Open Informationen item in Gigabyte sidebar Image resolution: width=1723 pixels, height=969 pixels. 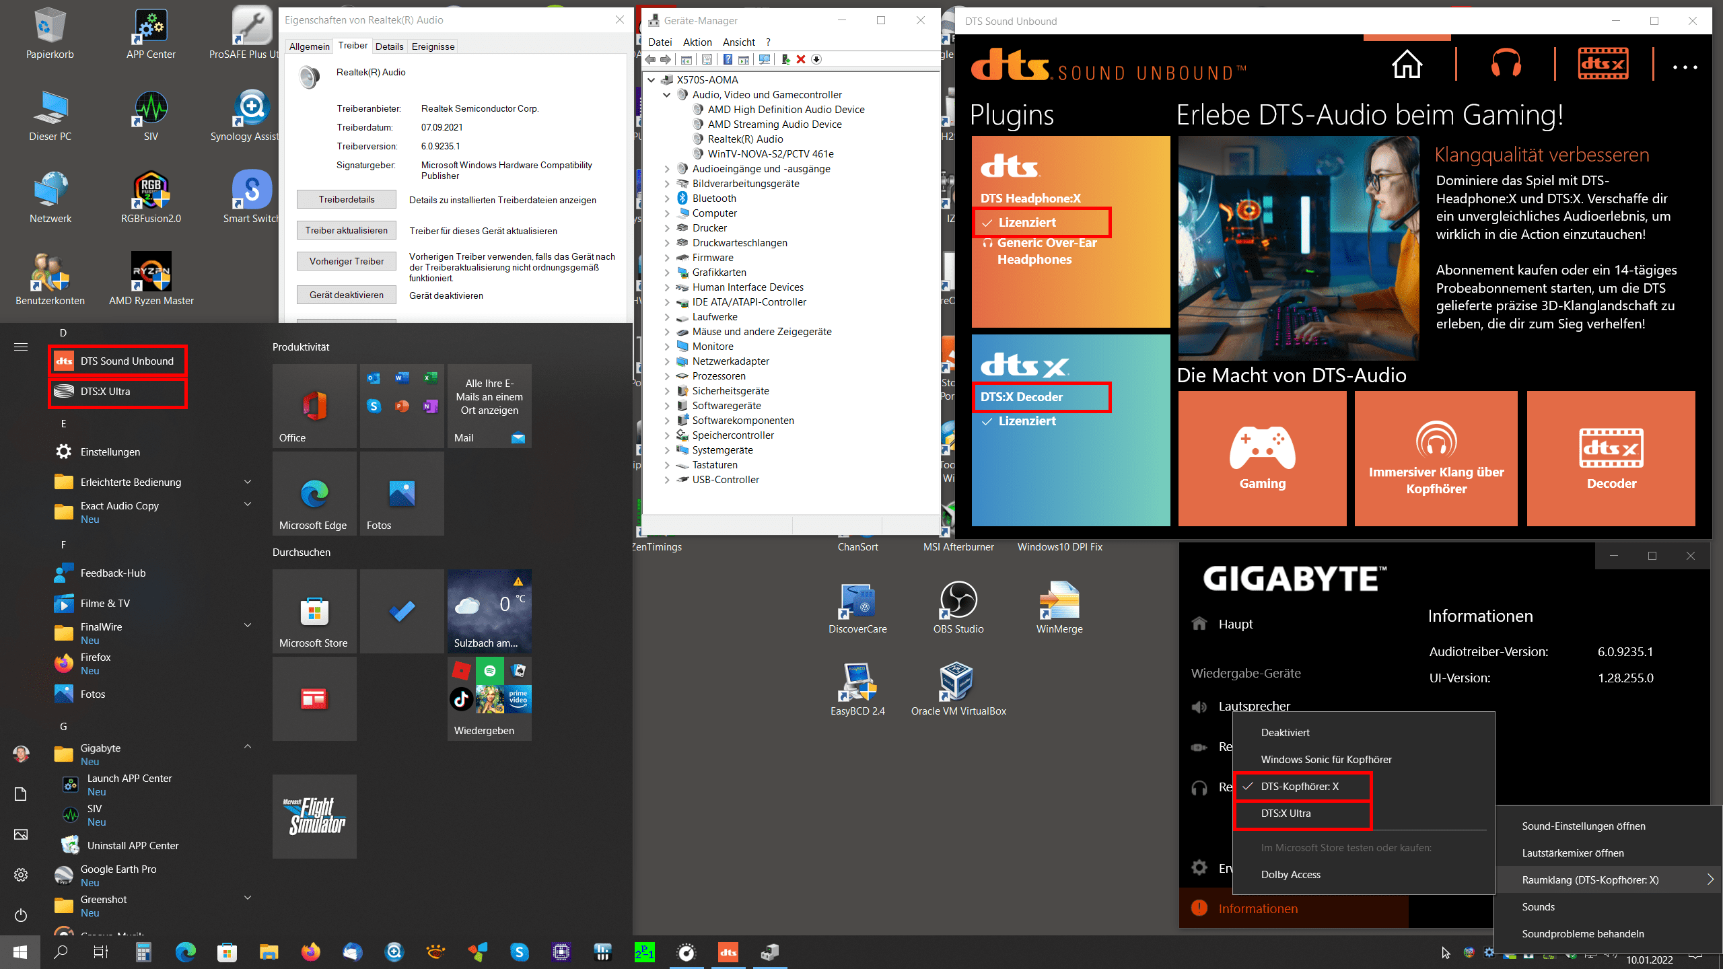click(1294, 909)
